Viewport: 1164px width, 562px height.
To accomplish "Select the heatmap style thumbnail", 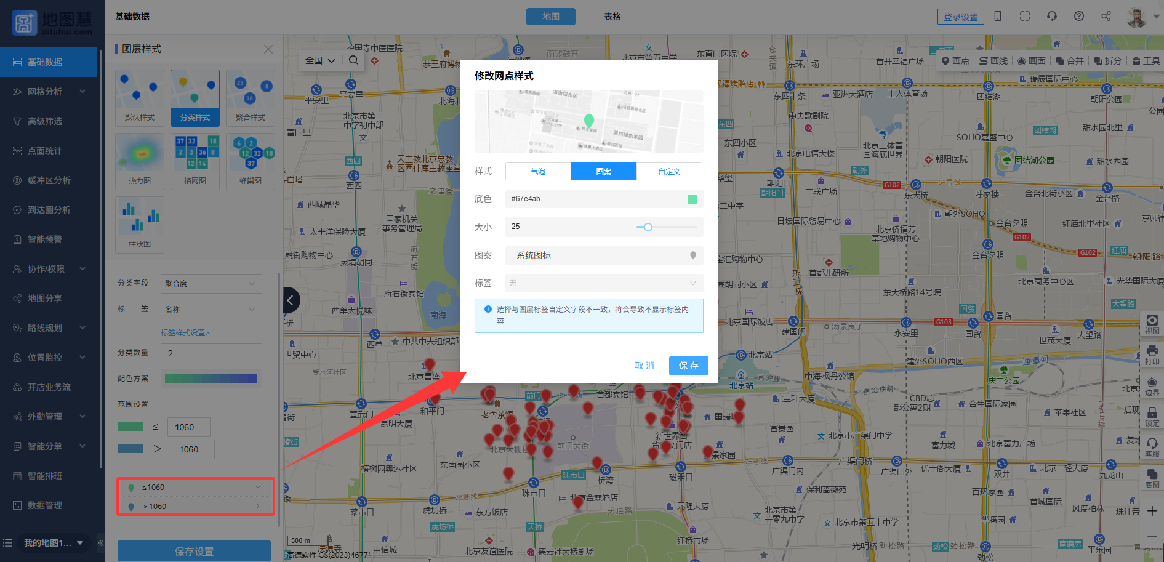I will tap(140, 161).
